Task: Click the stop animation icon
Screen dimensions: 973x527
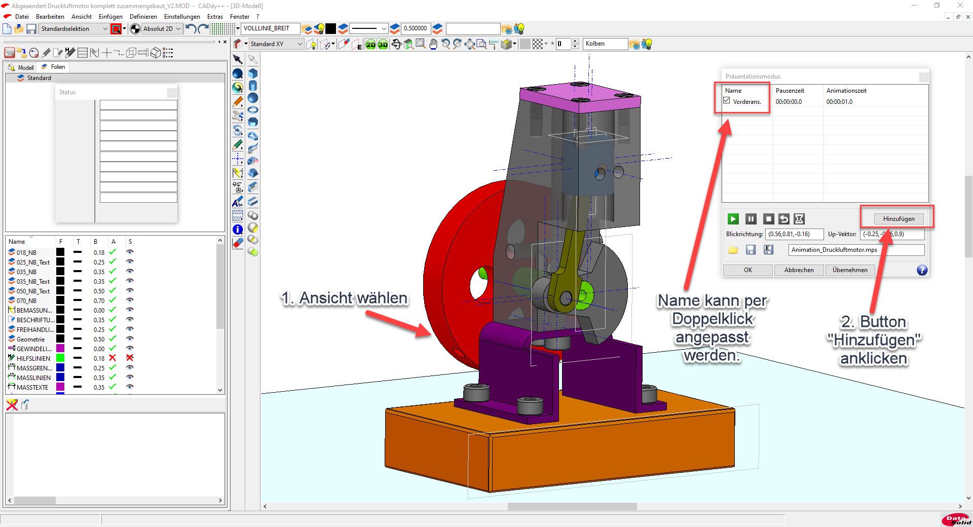Action: [768, 219]
